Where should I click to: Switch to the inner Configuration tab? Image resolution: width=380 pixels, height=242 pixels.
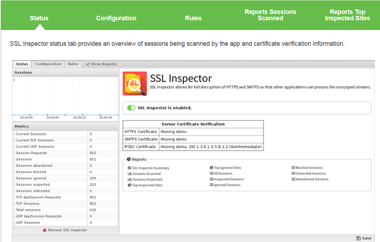click(x=48, y=64)
